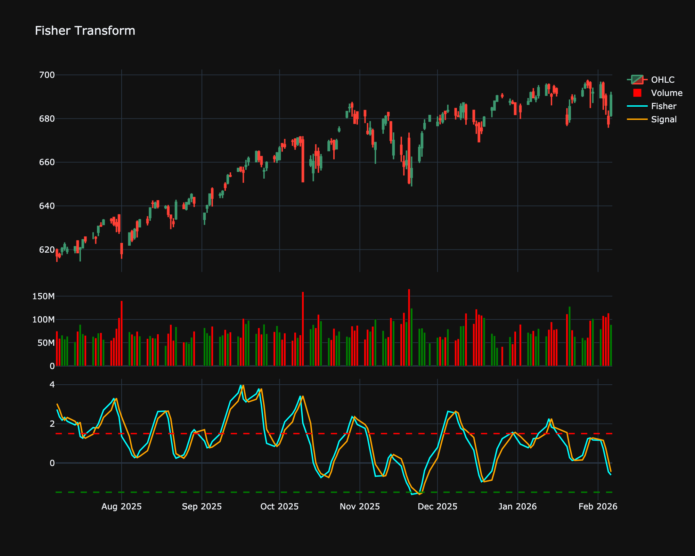Hide the OHLC trace via legend label
The image size is (695, 556).
click(x=663, y=80)
